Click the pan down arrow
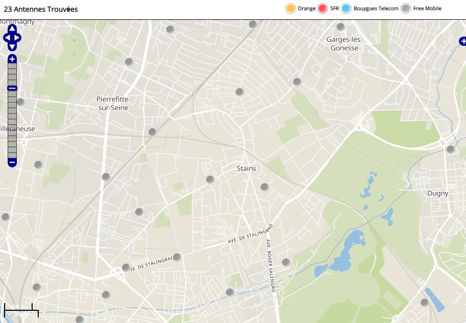The width and height of the screenshot is (466, 323). coord(12,47)
